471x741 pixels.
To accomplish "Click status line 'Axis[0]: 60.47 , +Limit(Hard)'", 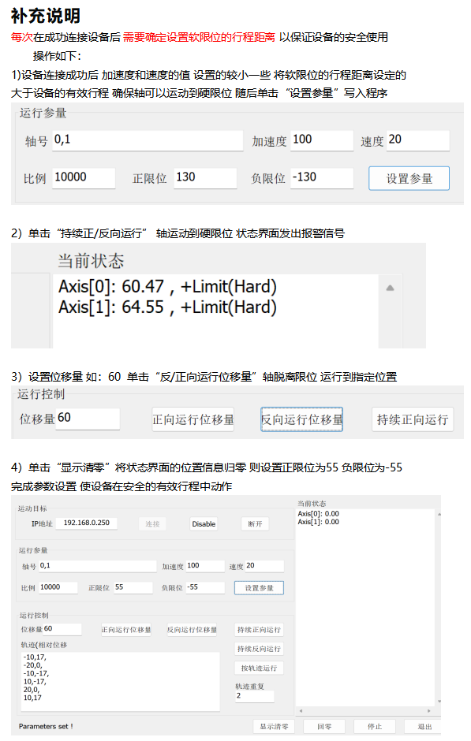I will click(167, 287).
